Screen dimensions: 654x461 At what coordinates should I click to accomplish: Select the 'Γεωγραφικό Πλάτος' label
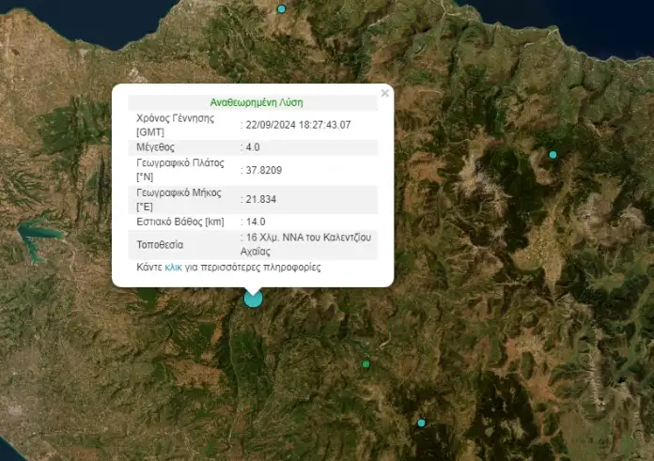[180, 162]
